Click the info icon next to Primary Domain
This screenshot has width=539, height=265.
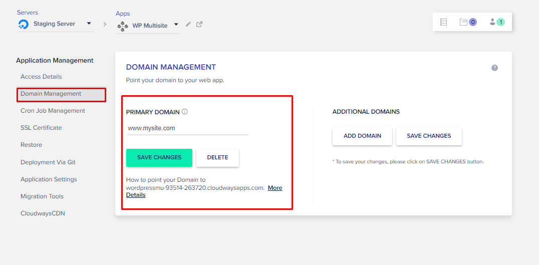(x=185, y=112)
